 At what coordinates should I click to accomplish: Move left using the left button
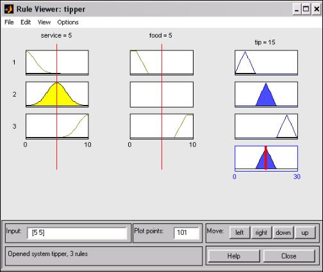click(x=240, y=232)
